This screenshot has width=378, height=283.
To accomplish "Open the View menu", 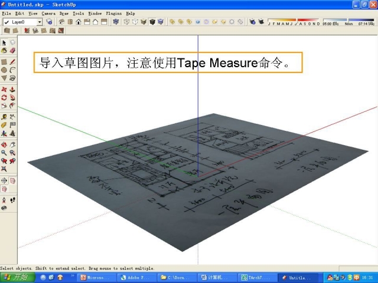I will (33, 14).
